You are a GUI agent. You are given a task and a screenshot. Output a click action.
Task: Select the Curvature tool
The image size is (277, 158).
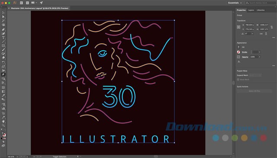click(x=3, y=33)
